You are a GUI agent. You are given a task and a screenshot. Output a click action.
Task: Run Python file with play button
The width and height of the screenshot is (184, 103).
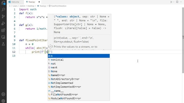(x=171, y=2)
